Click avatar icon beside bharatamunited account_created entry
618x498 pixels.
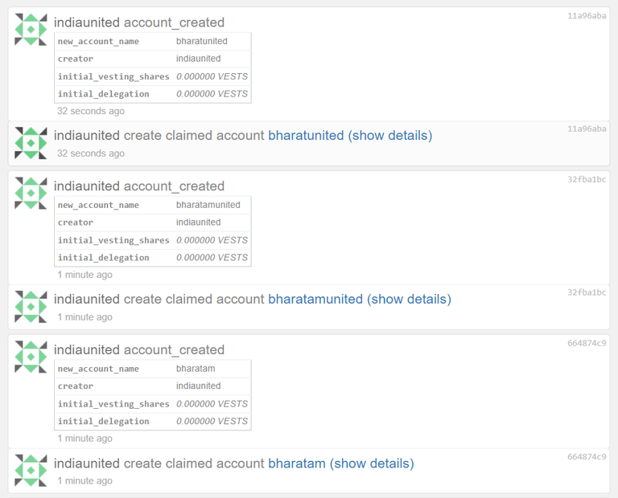pos(31,193)
